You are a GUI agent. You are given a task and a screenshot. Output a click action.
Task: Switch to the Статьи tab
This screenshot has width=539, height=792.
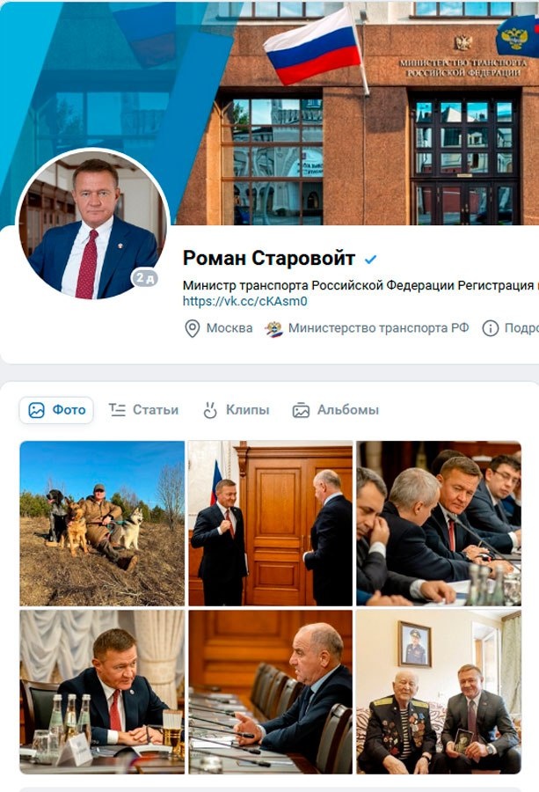tap(144, 409)
